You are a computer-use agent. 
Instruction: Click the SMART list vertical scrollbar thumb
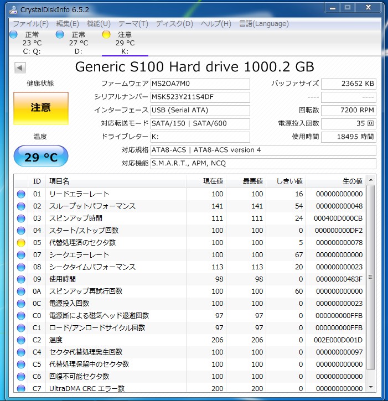click(x=371, y=278)
